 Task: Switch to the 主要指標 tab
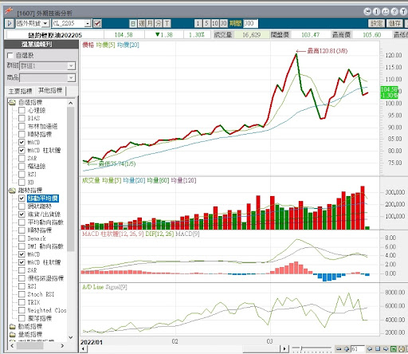tap(20, 92)
